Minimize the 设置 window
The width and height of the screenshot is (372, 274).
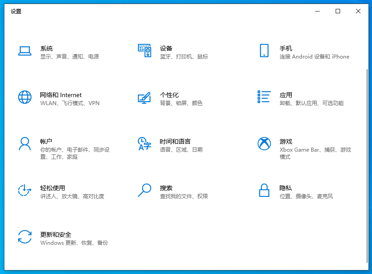point(317,12)
